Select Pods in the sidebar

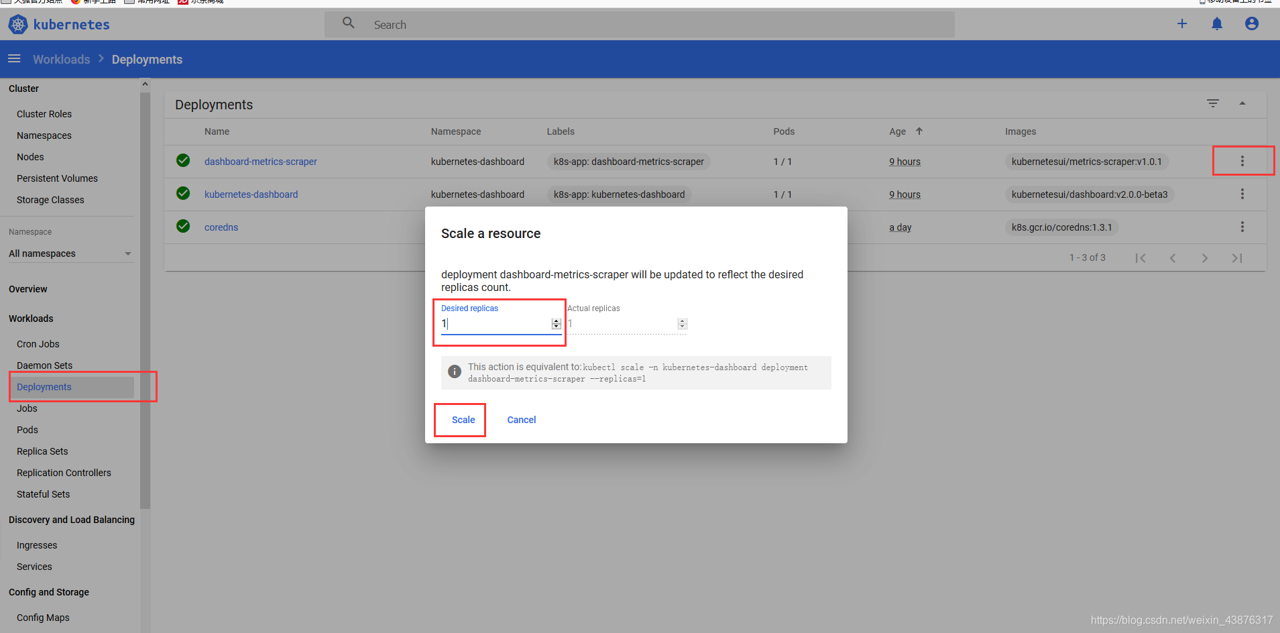click(x=27, y=430)
